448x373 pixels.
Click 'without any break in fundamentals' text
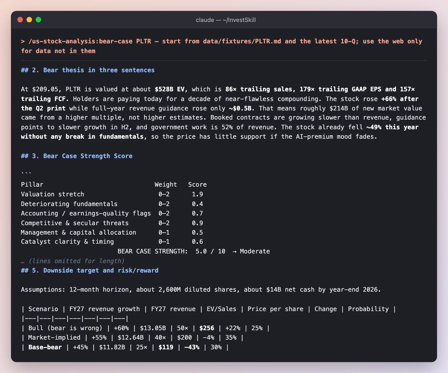82,137
